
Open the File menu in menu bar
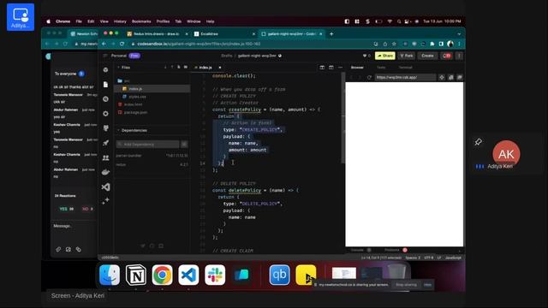click(x=79, y=21)
